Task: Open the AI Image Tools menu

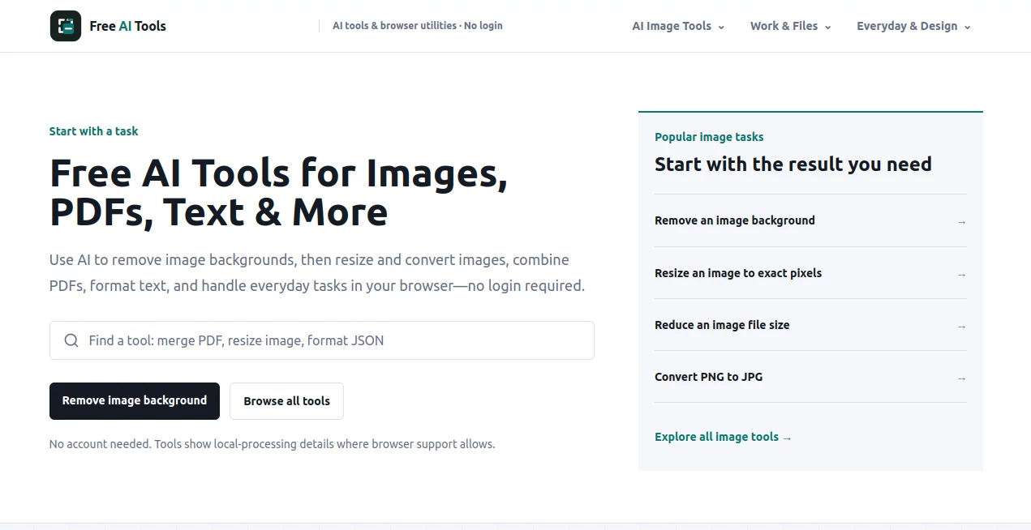Action: (678, 26)
